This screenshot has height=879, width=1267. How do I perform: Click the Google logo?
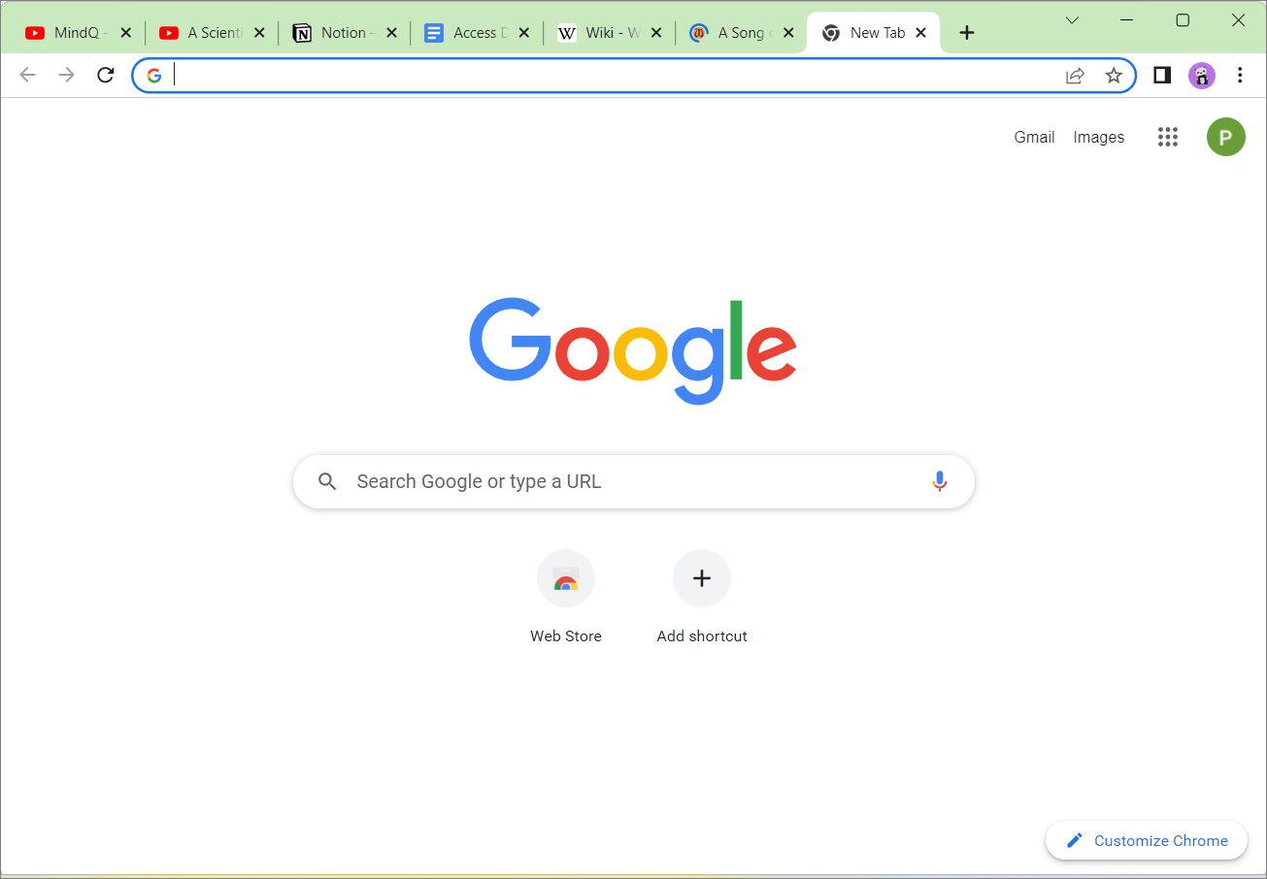pos(633,351)
